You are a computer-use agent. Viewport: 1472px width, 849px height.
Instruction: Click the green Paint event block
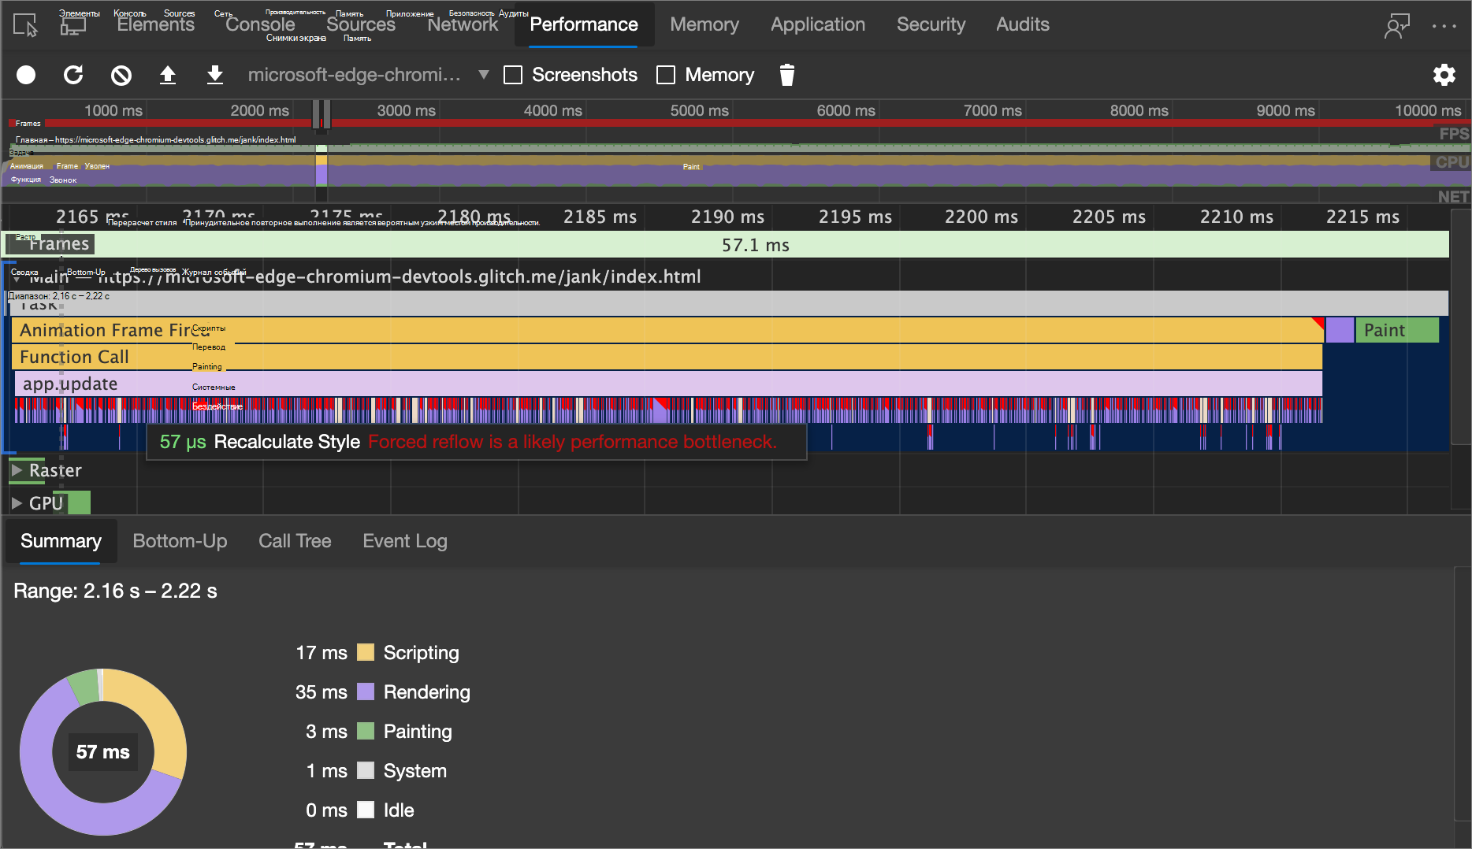pos(1396,330)
